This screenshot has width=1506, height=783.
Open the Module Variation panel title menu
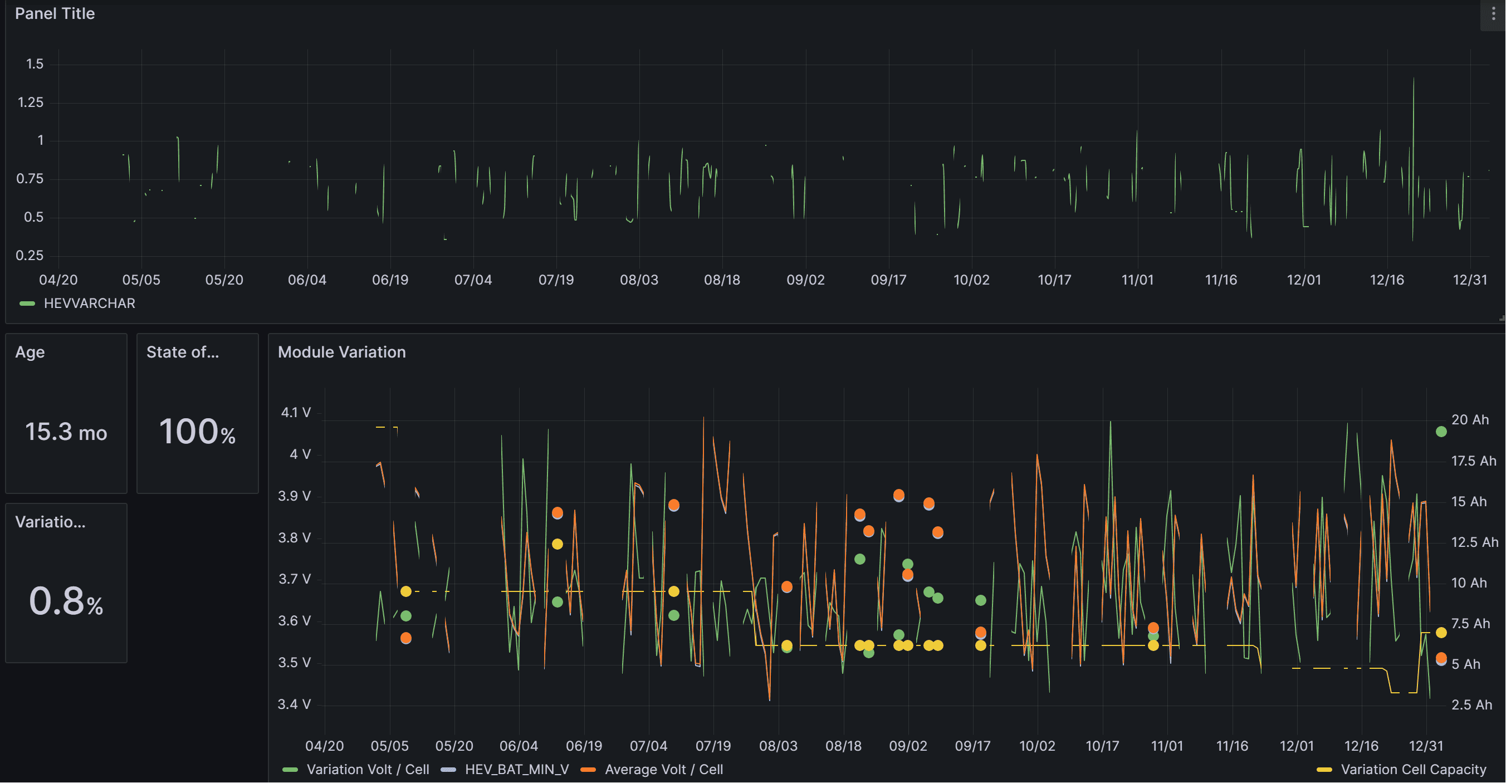[341, 352]
